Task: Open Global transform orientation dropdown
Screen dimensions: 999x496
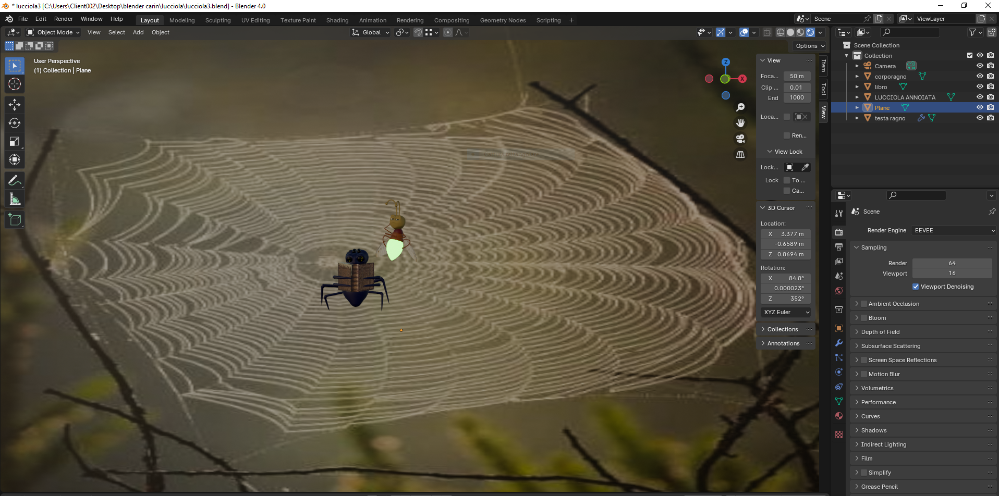Action: point(371,32)
